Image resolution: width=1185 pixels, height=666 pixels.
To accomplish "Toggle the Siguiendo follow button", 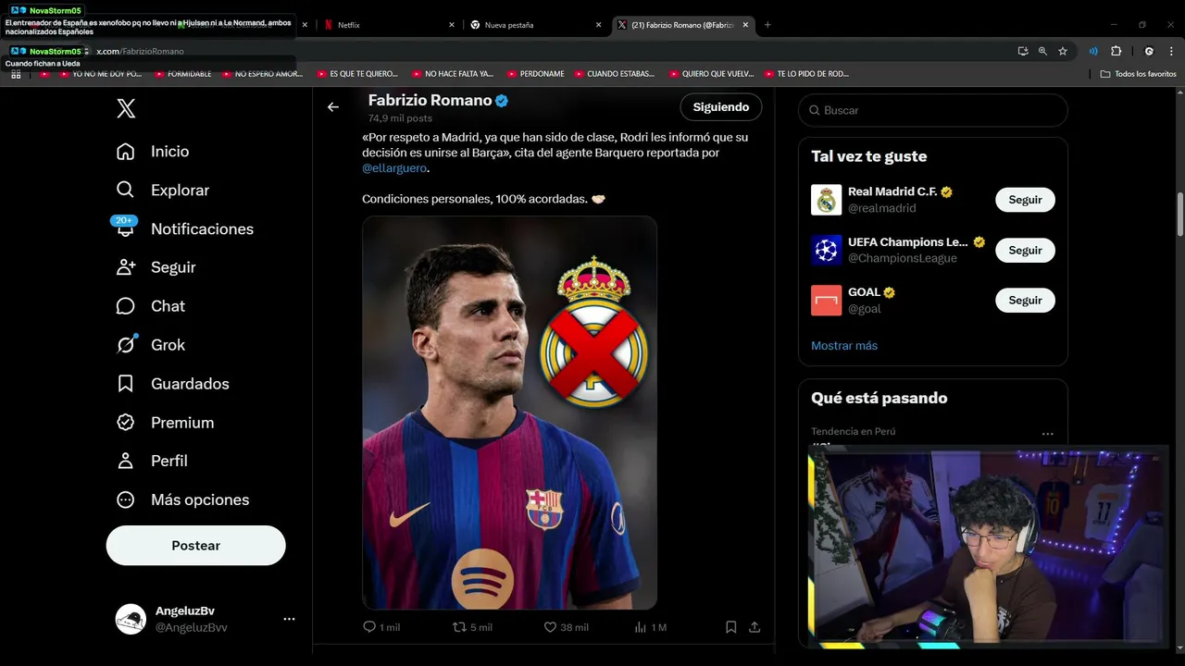I will [721, 107].
